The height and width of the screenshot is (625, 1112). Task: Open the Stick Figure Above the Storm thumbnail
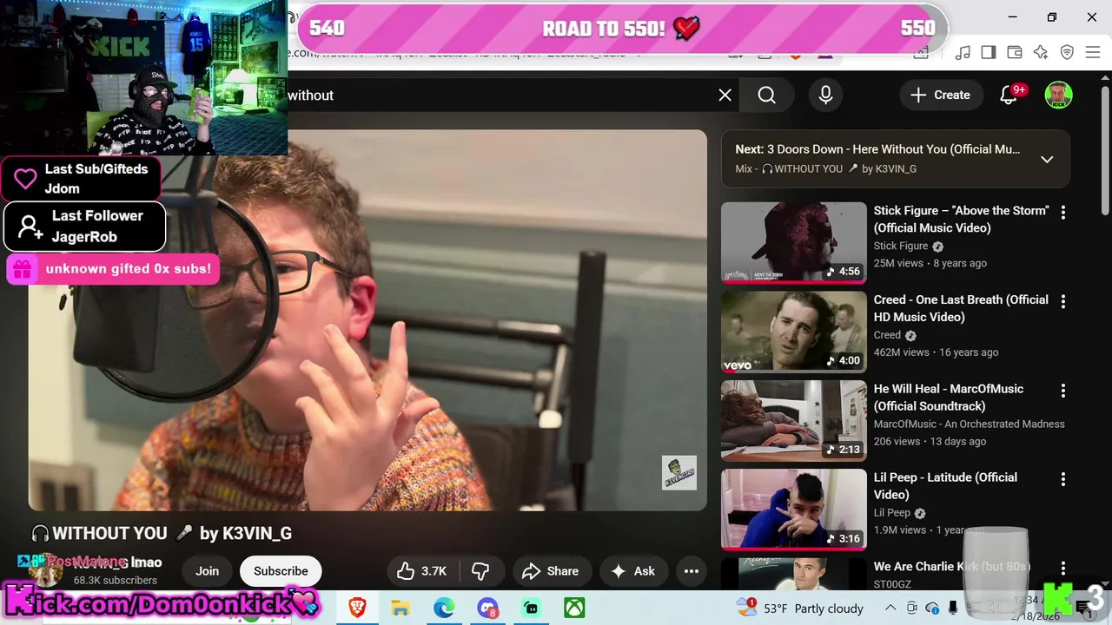793,243
